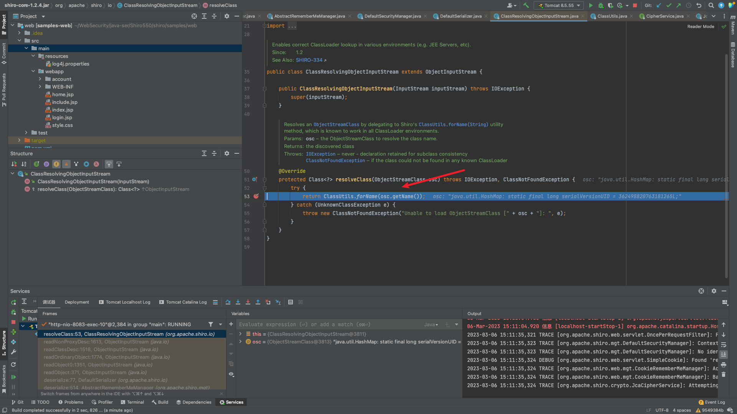Expand the target folder
This screenshot has width=737, height=414.
tap(19, 140)
